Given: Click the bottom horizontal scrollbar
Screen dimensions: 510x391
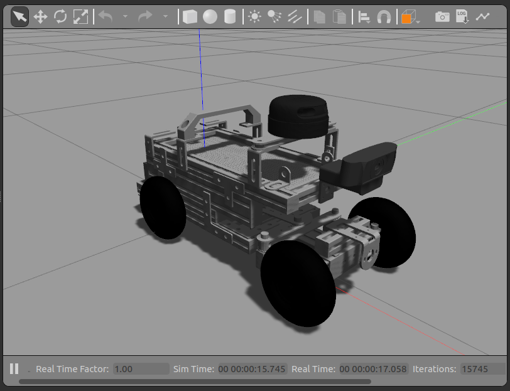Looking at the screenshot, I should point(195,382).
